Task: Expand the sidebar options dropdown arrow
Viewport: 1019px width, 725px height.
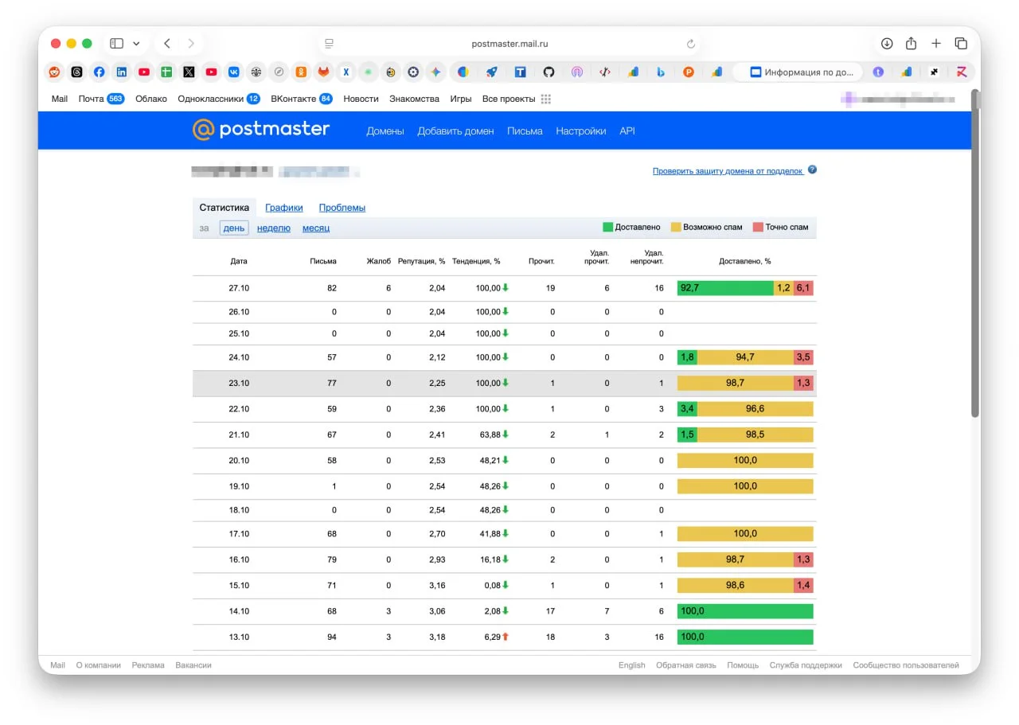Action: [136, 44]
